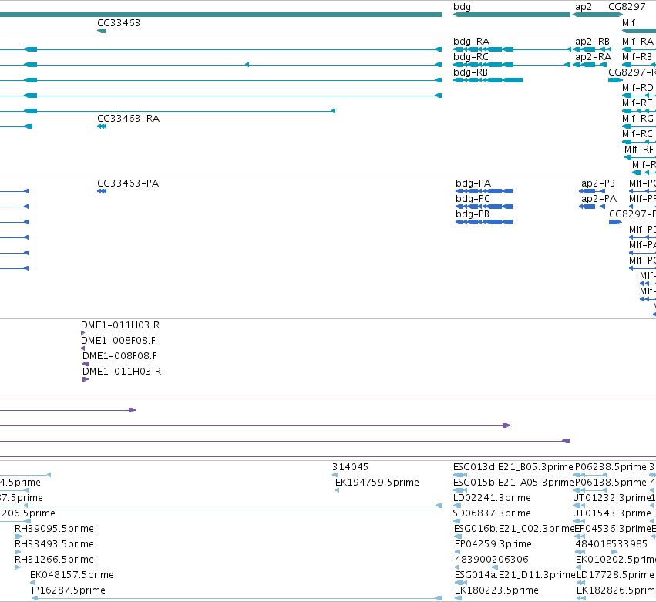Open the ESG014a.E21_D11.3prime EST

tap(461, 583)
